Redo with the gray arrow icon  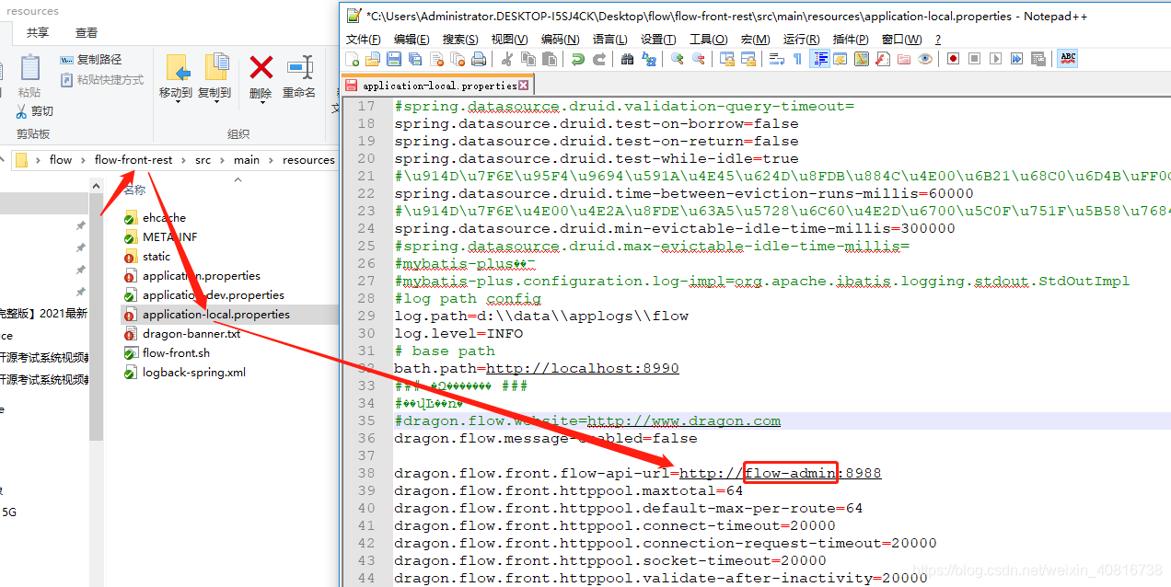pyautogui.click(x=599, y=59)
